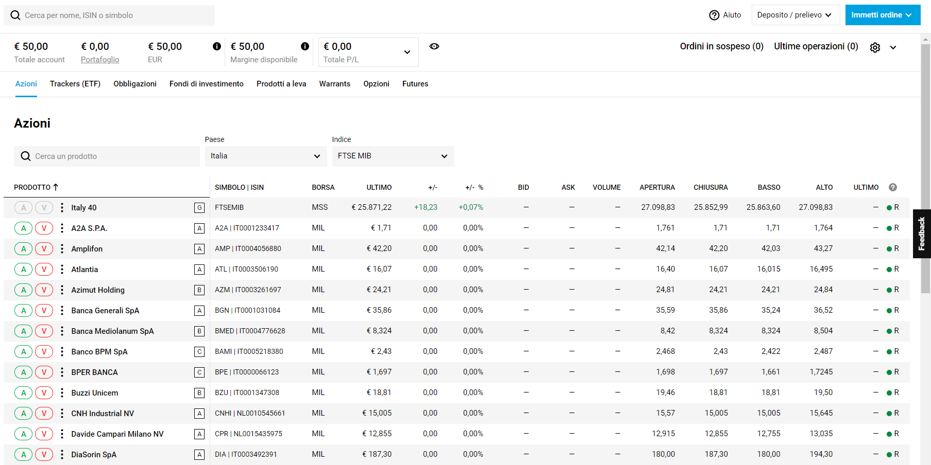Viewport: 931px width, 465px height.
Task: Click the € 187,30 price for DiaSorin
Action: click(377, 454)
